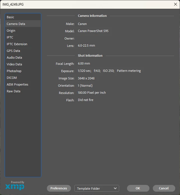Click the model text 'Canon PowerShot S95'
The image size is (180, 195).
[93, 31]
